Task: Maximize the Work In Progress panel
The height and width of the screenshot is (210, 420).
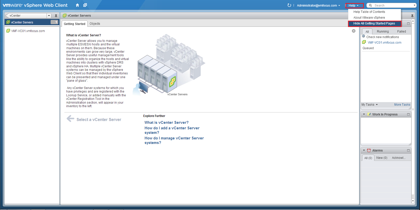Action: coord(408,114)
